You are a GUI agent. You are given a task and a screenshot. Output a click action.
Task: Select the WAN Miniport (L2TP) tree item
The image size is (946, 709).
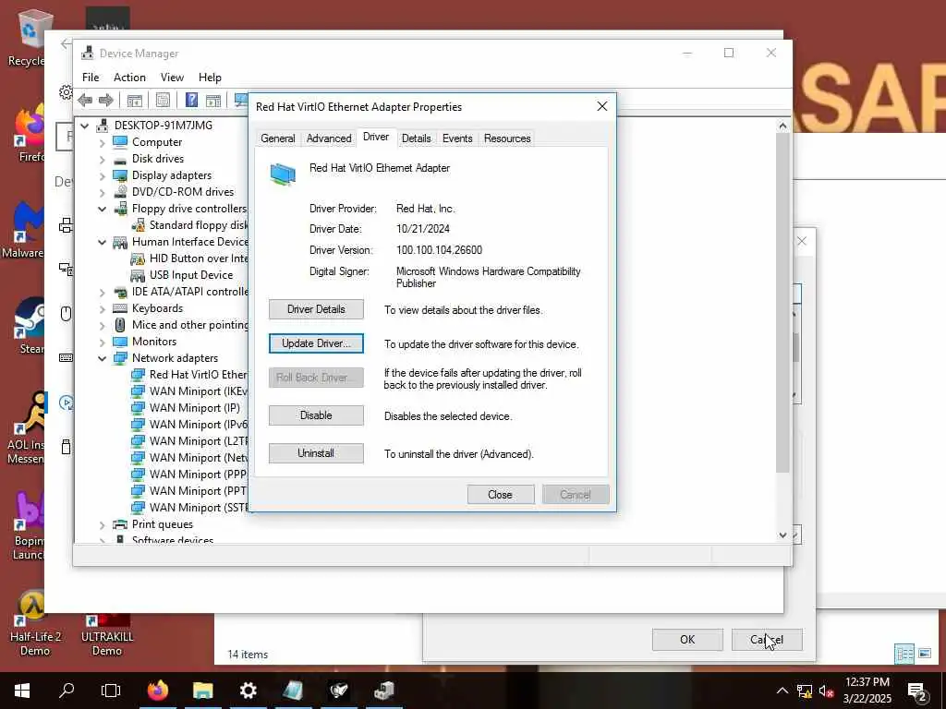pos(199,441)
